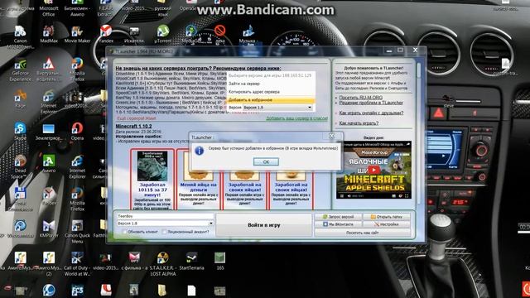Launch KMPlayer from the desktop
Image resolution: width=530 pixels, height=298 pixels.
point(49,229)
